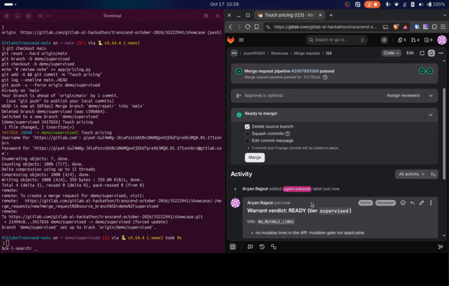Open the All activity filter dropdown
Screen dimensions: 449x286
coord(411,174)
